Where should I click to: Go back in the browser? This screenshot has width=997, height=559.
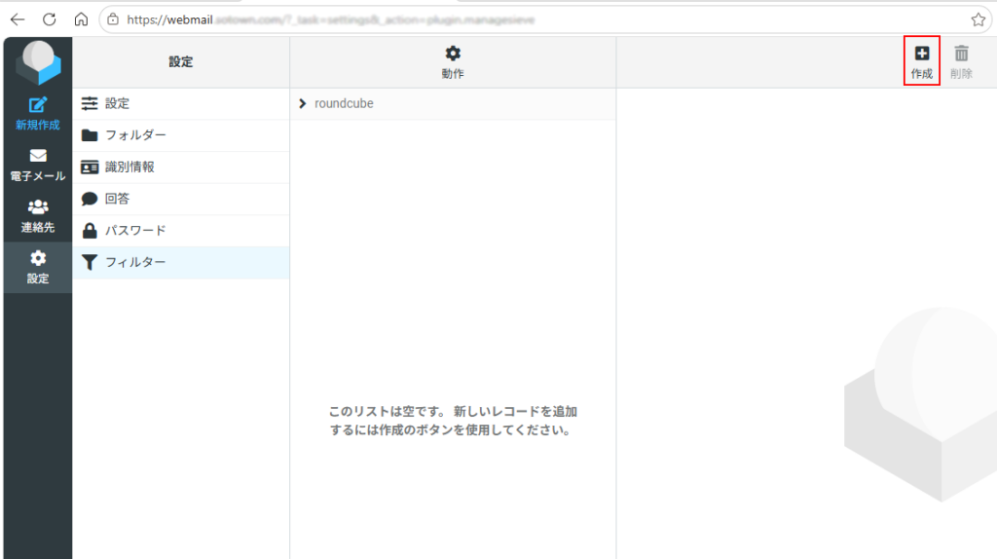coord(18,19)
